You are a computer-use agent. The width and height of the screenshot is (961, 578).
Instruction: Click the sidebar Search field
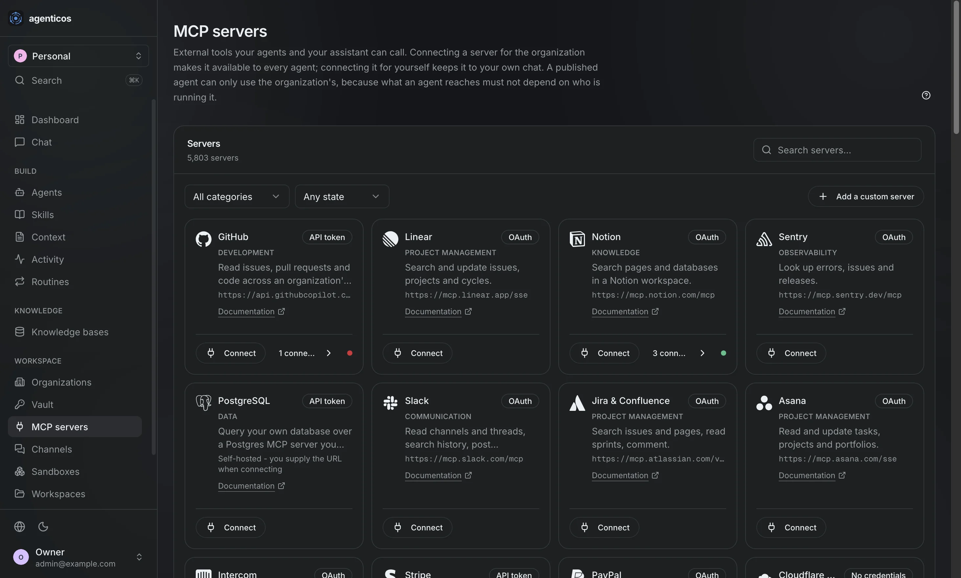[78, 80]
